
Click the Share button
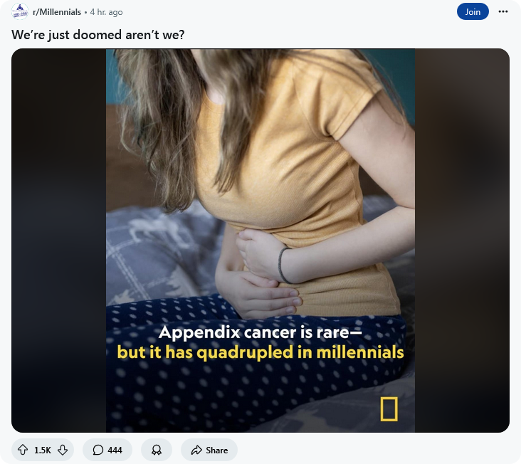[209, 450]
